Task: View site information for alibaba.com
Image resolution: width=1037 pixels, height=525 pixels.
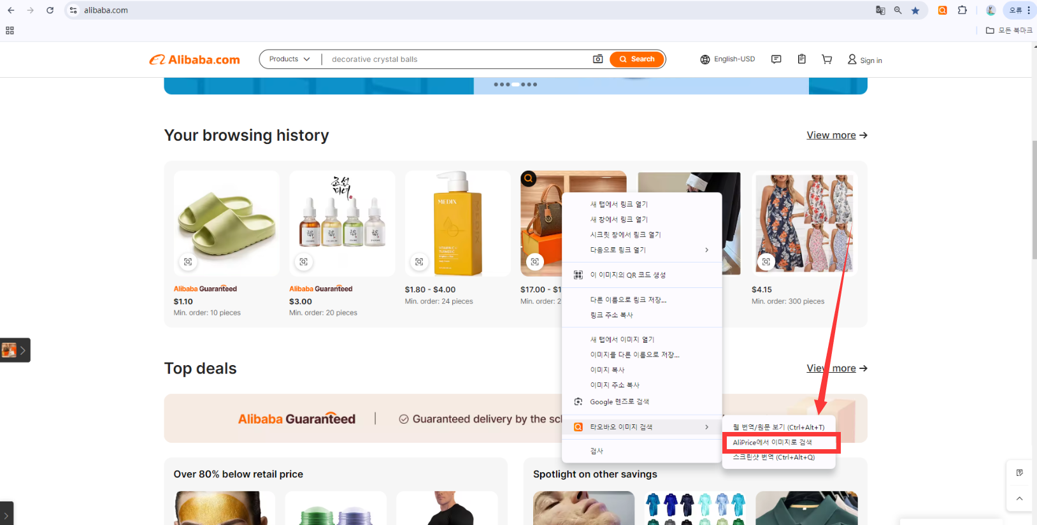Action: [74, 10]
